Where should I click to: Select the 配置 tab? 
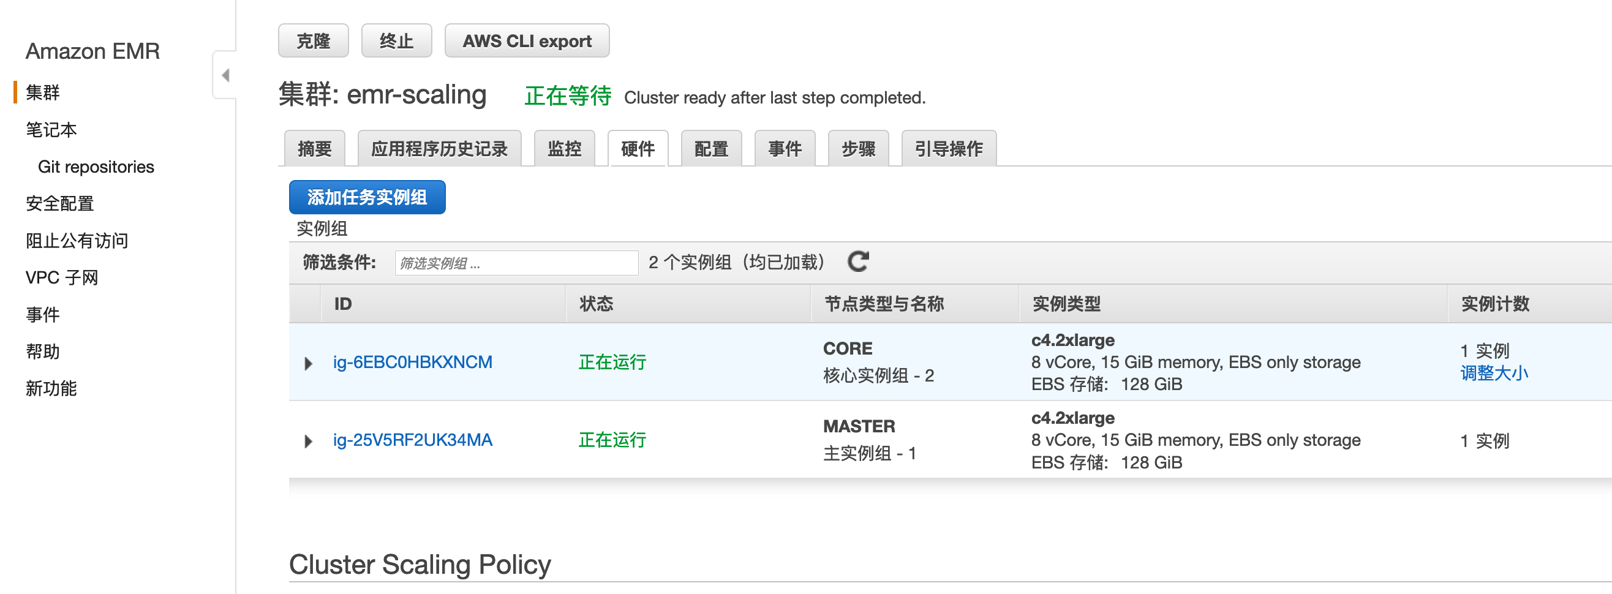click(711, 149)
